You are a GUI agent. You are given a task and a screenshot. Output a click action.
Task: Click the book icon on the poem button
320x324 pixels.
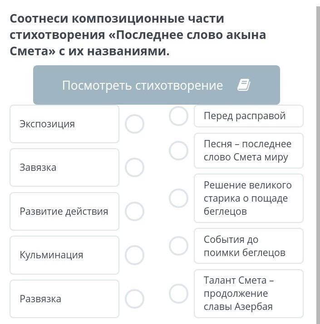click(244, 85)
